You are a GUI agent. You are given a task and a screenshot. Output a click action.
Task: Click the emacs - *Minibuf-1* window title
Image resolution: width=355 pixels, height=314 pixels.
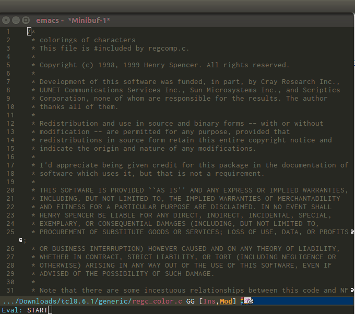pyautogui.click(x=73, y=20)
